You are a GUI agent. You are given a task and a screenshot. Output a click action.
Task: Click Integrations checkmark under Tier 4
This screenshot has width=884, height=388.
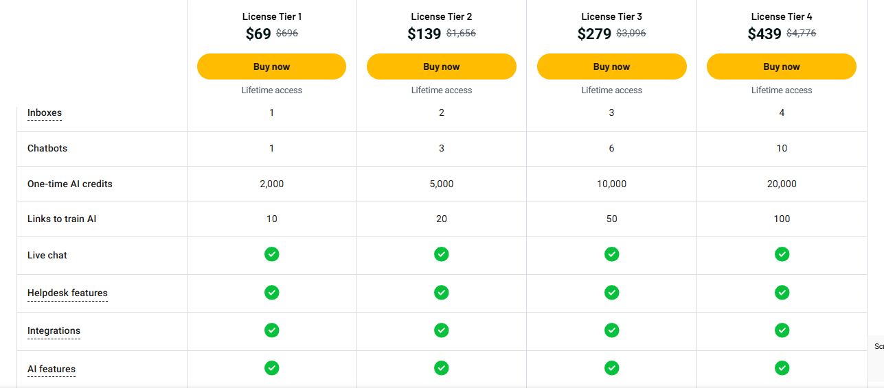782,330
